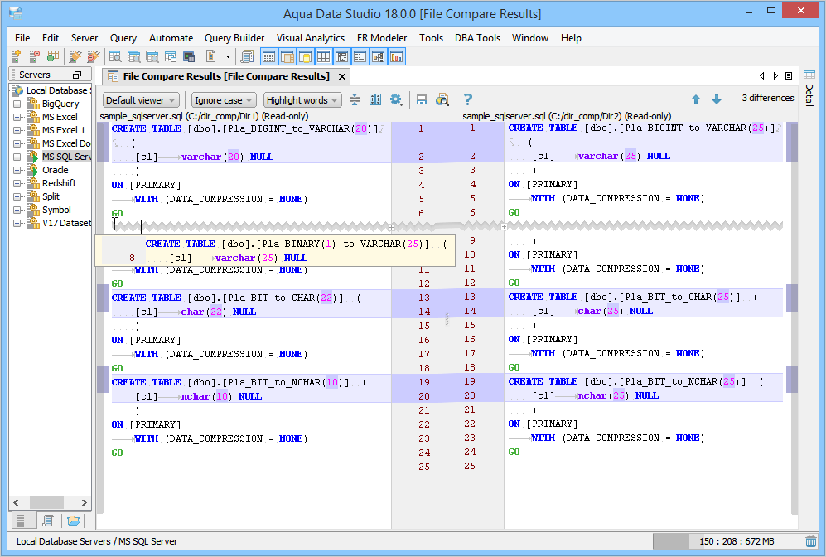826x557 pixels.
Task: Click the find magnifier icon in compare toolbar
Action: pos(442,99)
